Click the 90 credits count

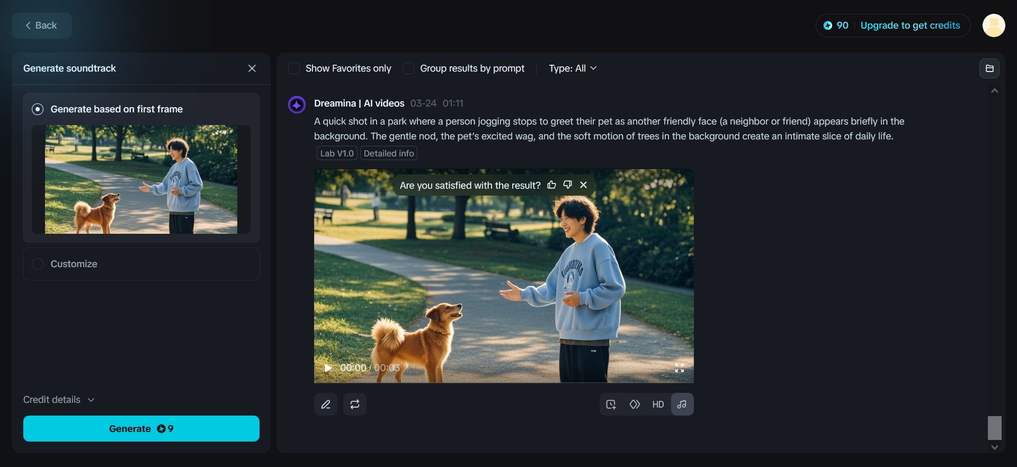[x=843, y=25]
